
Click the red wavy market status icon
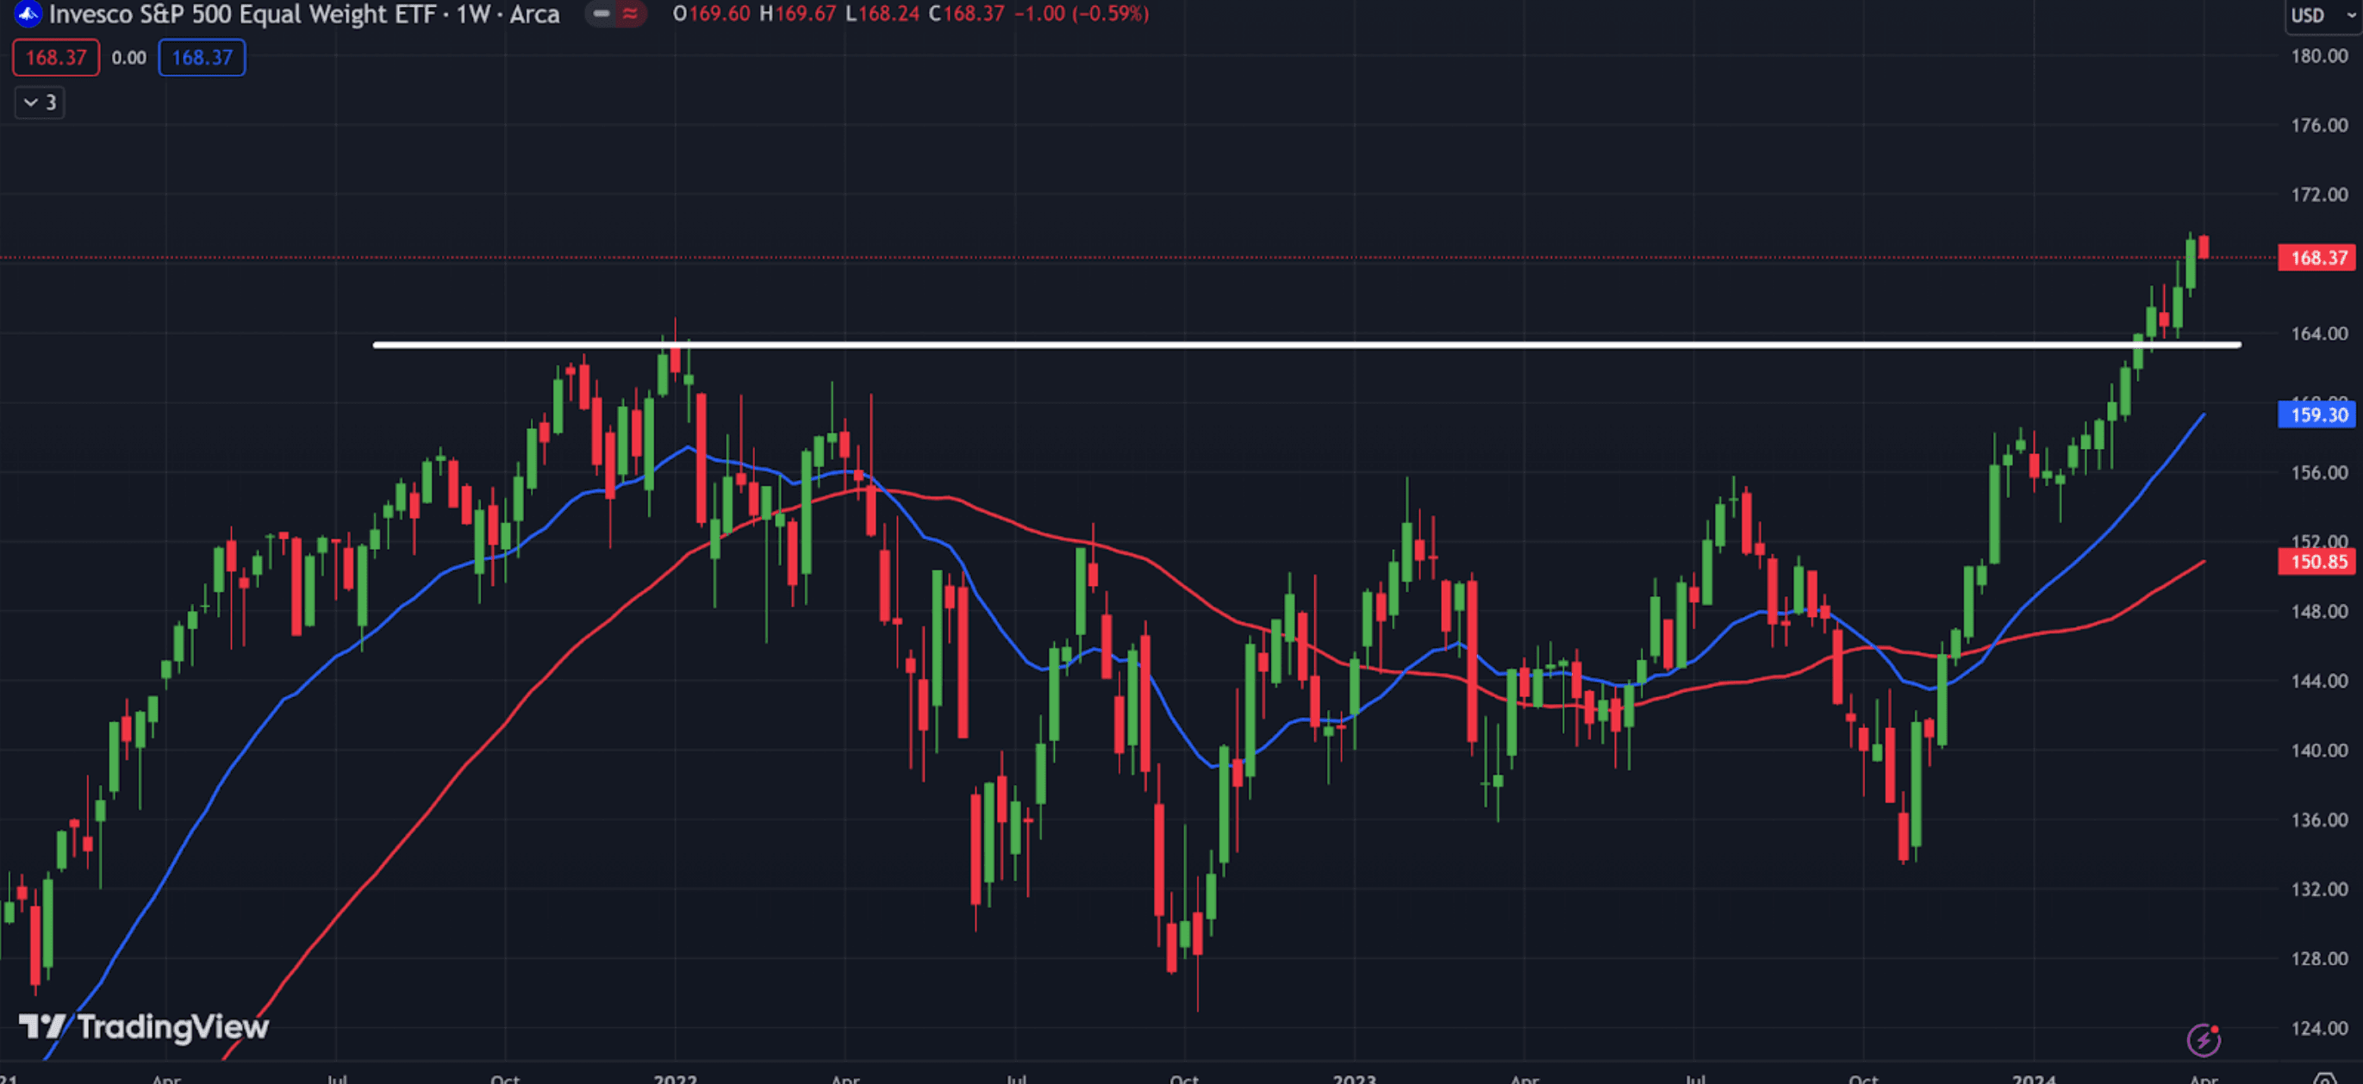tap(630, 14)
